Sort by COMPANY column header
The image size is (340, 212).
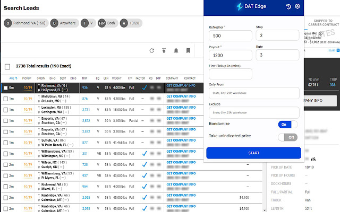172,78
